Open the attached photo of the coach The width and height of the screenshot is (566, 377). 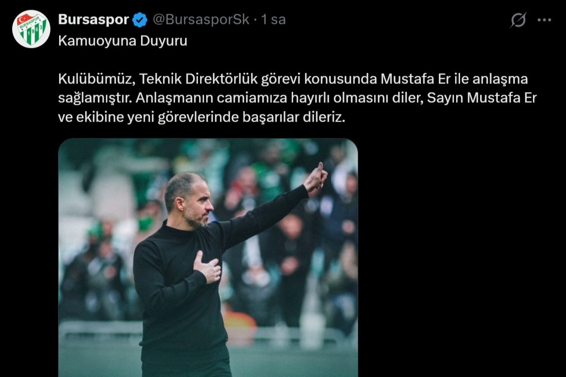[208, 257]
